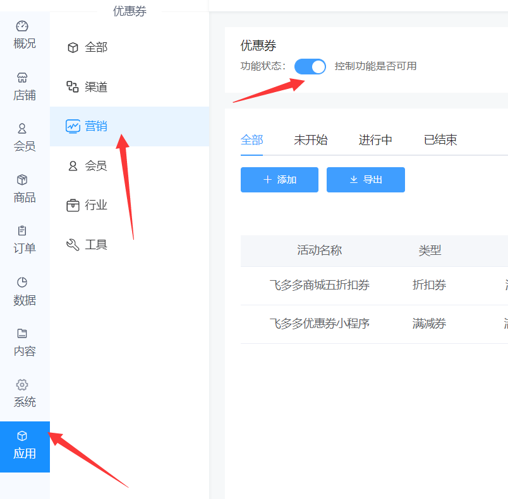The height and width of the screenshot is (499, 508).
Task: Click the 会员 person icon in submenu
Action: click(73, 166)
